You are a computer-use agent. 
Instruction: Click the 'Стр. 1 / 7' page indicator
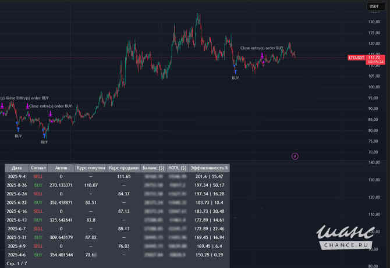16,263
